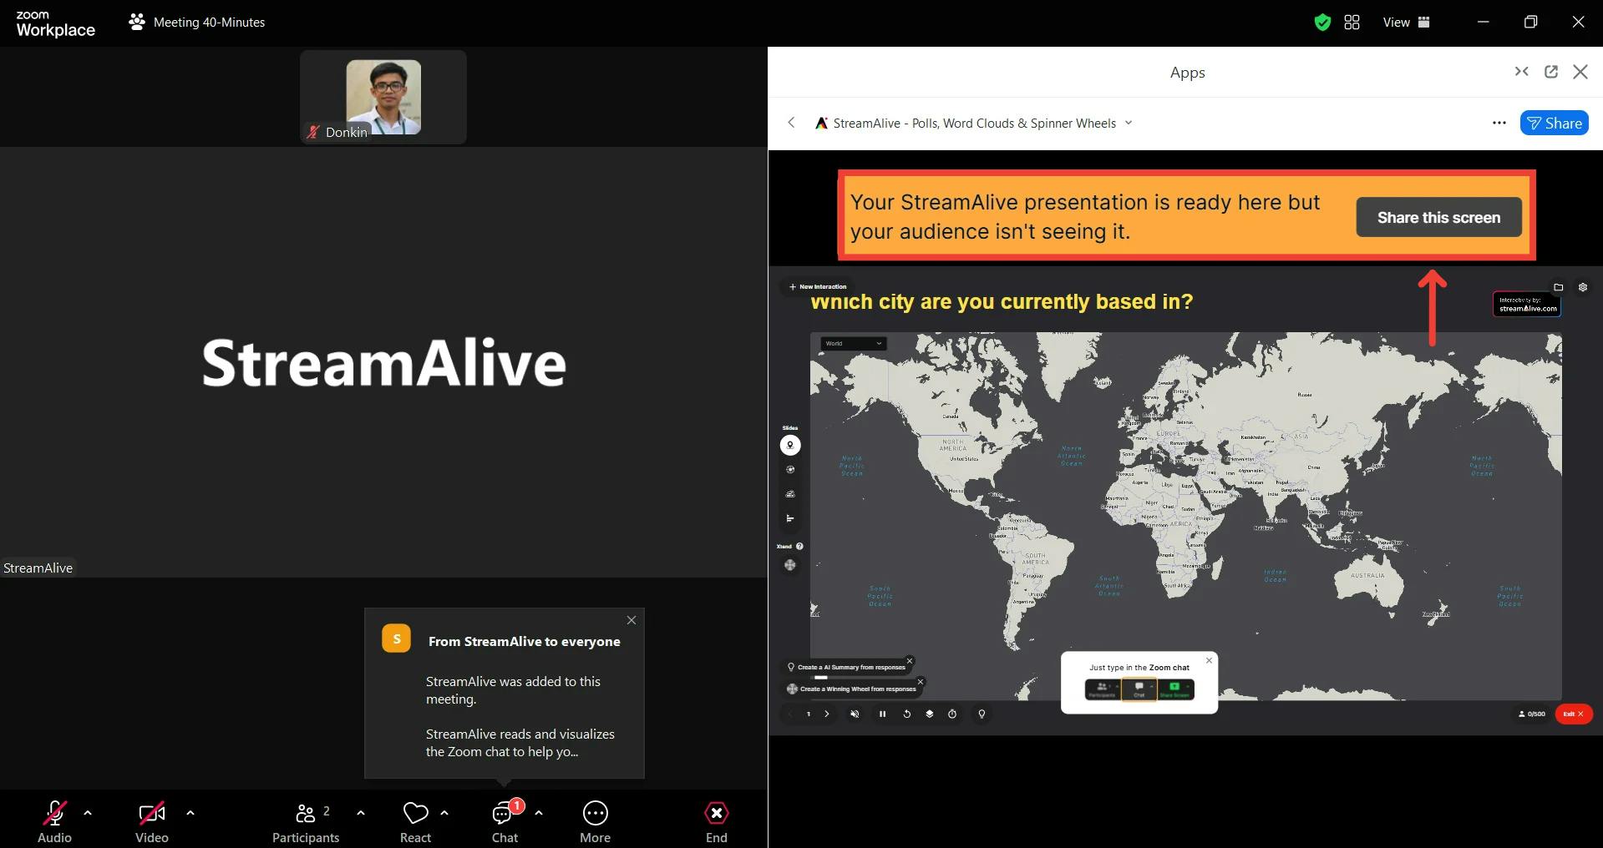View the 0/500 participant counter

1532,714
